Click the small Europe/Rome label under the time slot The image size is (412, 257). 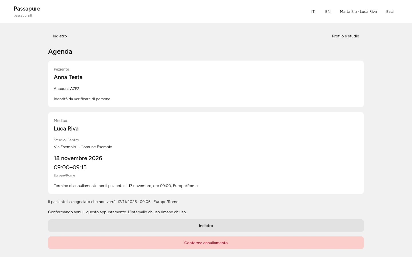[x=64, y=175]
